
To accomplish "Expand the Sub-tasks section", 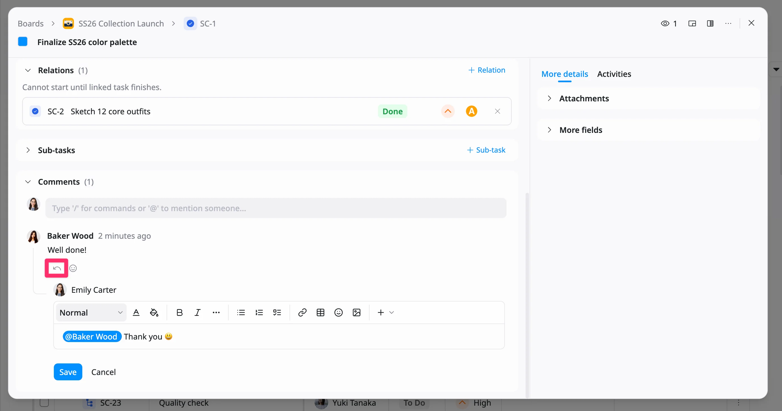I will pos(28,150).
